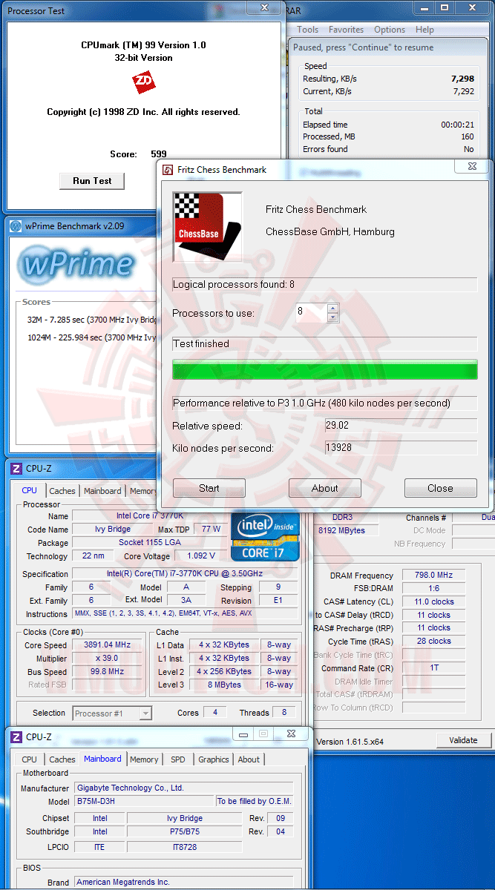
Task: Open the Options menu in WinRAR
Action: [x=390, y=30]
